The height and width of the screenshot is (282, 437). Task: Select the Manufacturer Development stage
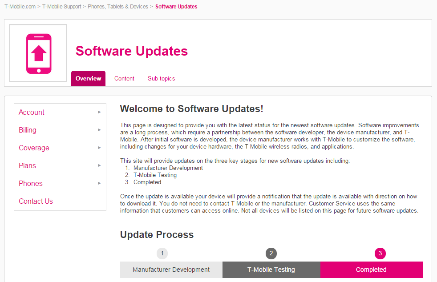pyautogui.click(x=171, y=270)
